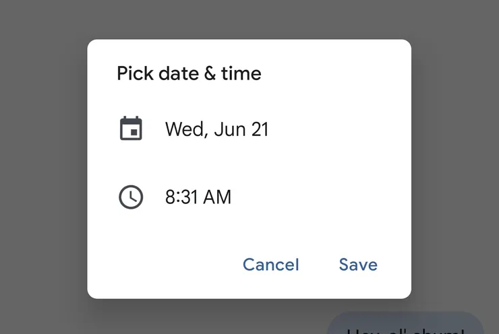The image size is (499, 334).
Task: Click the "Wed" weekday label
Action: 186,129
